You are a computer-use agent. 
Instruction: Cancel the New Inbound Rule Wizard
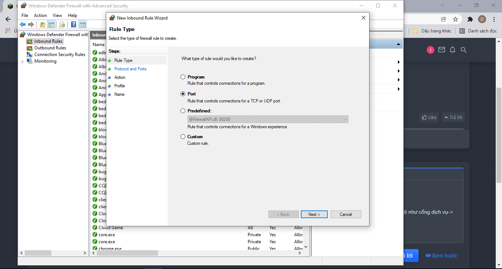click(x=346, y=214)
